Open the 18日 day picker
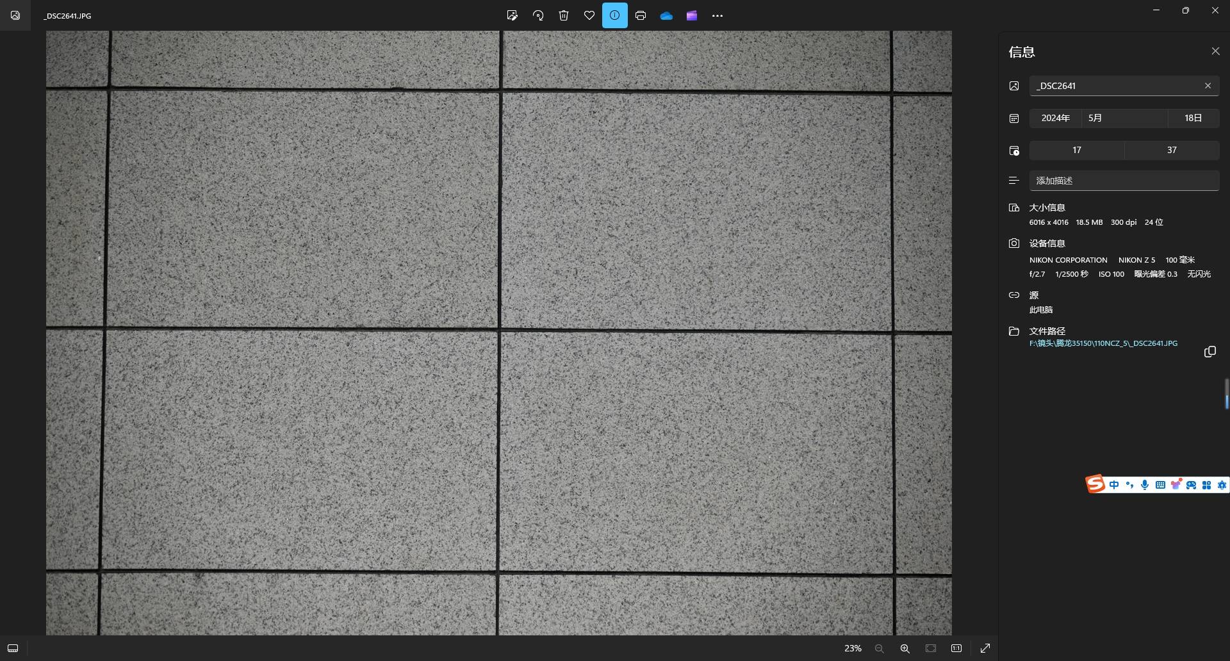 1193,118
